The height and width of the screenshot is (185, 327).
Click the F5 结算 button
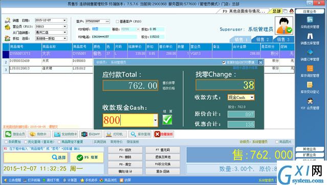pos(87,157)
